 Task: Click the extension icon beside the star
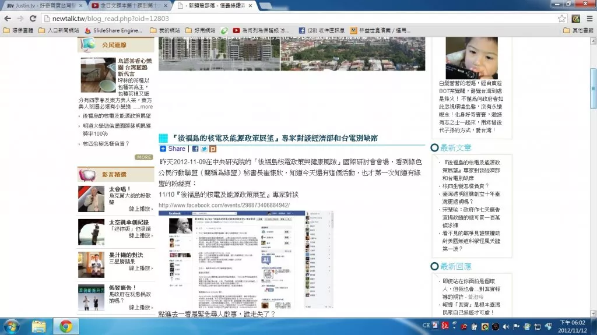575,18
